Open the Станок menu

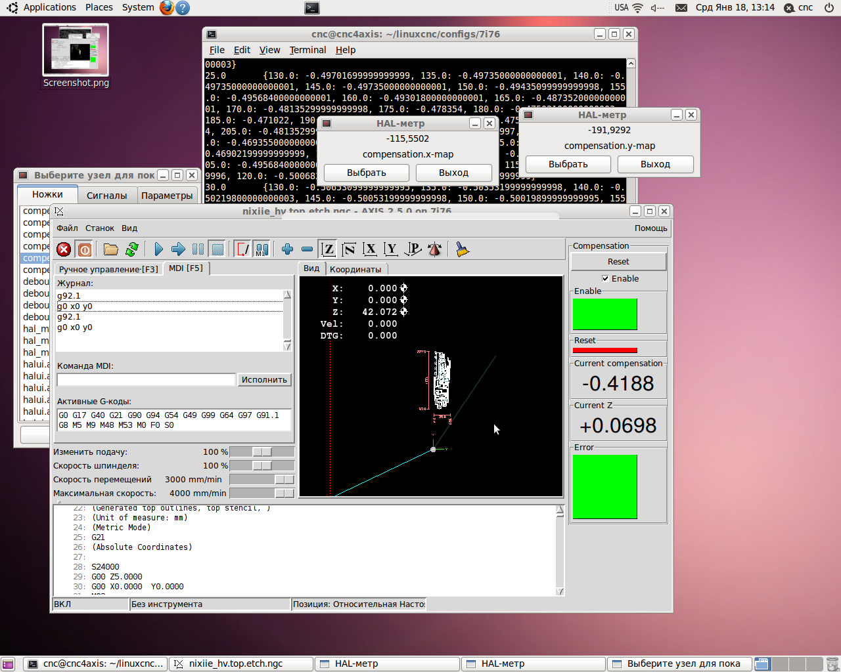click(100, 228)
